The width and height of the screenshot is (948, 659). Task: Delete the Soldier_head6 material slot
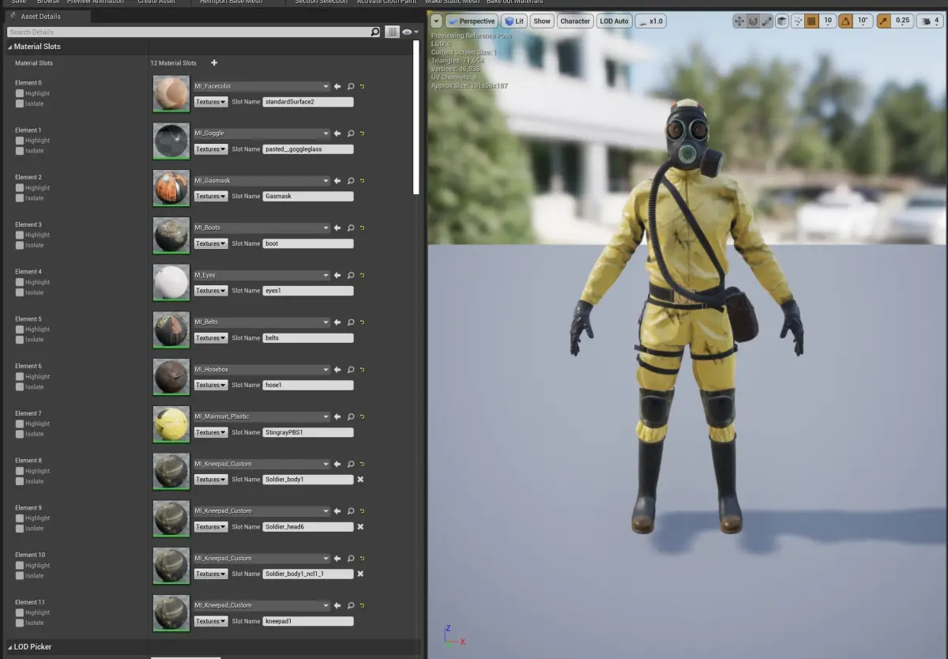360,527
